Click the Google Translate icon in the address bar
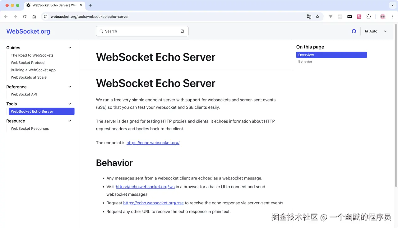398x228 pixels. point(309,16)
